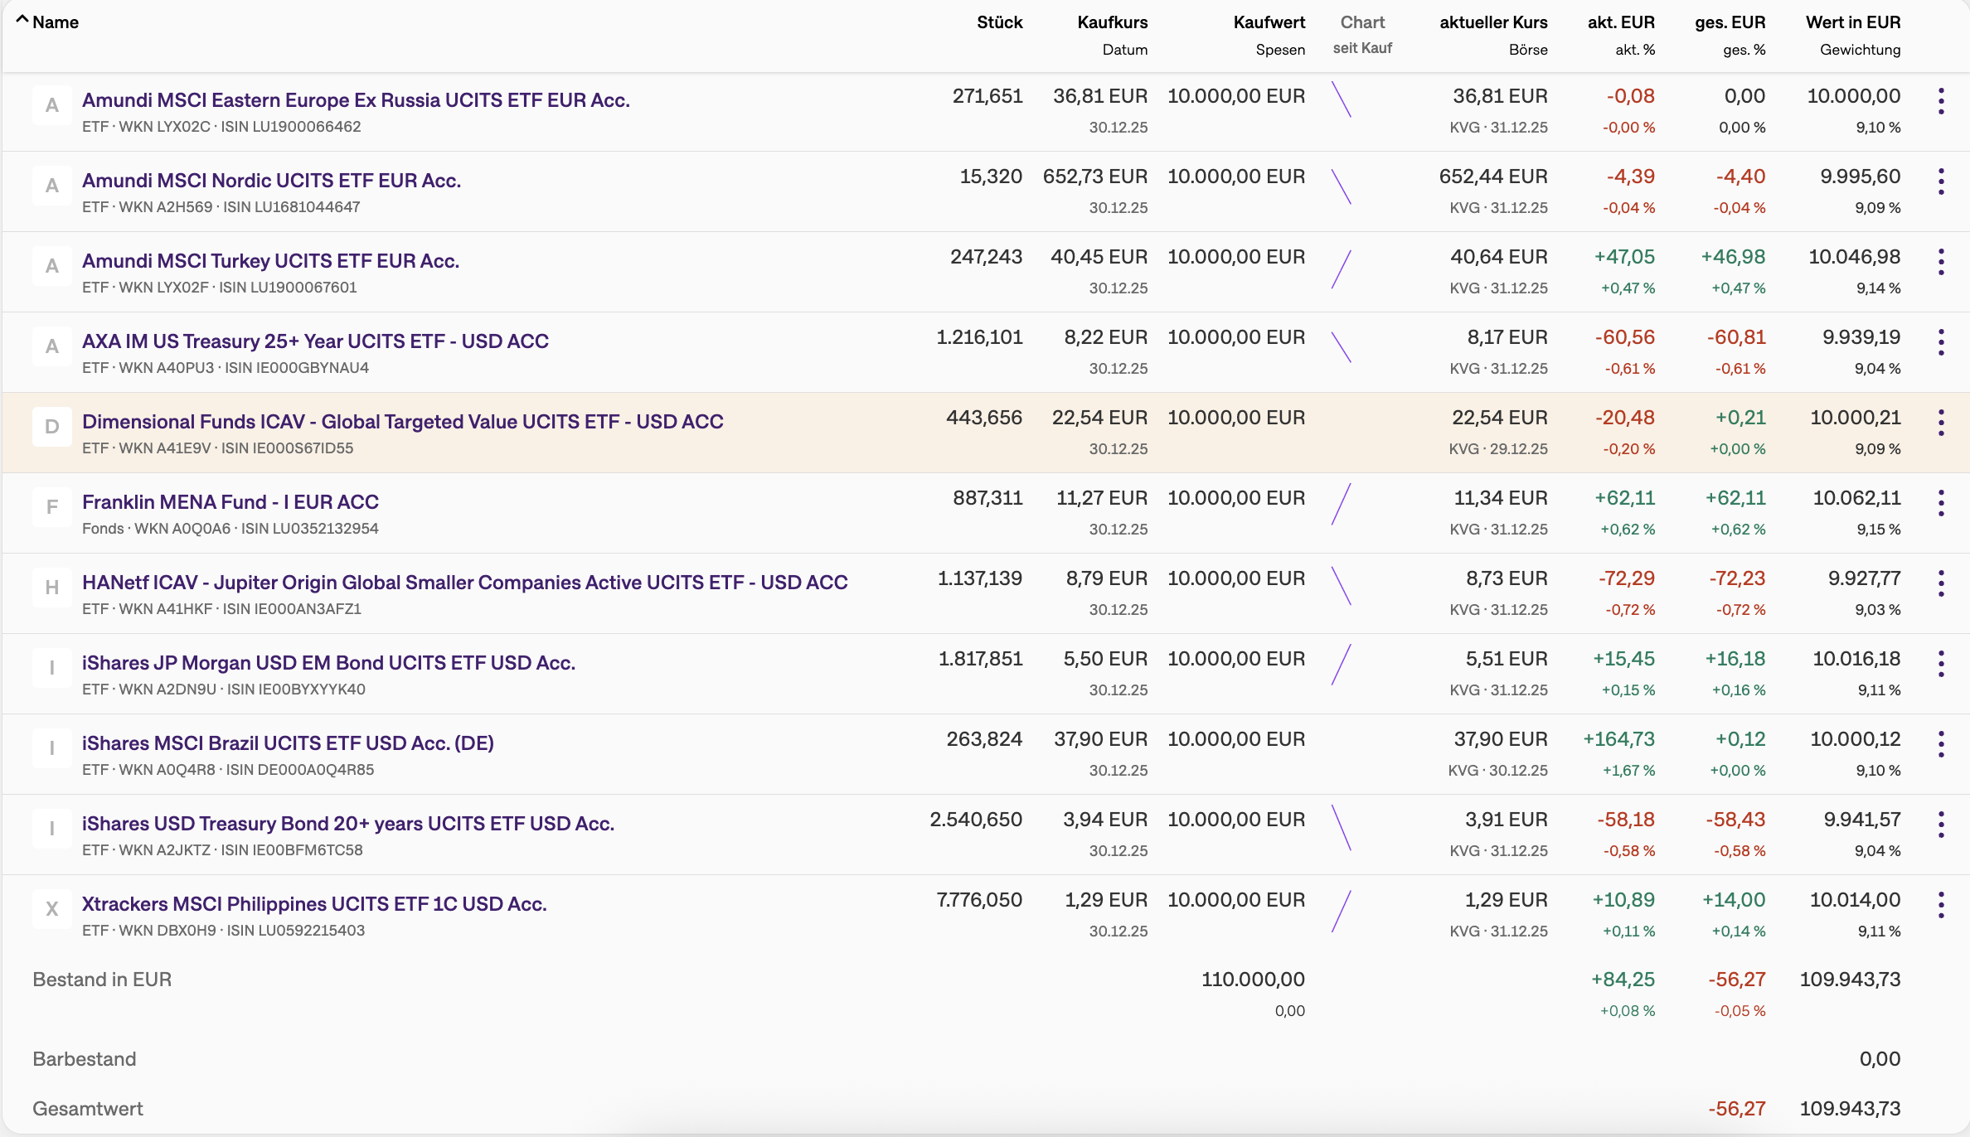
Task: Sort by Kaufkurs column header
Action: click(x=1112, y=22)
